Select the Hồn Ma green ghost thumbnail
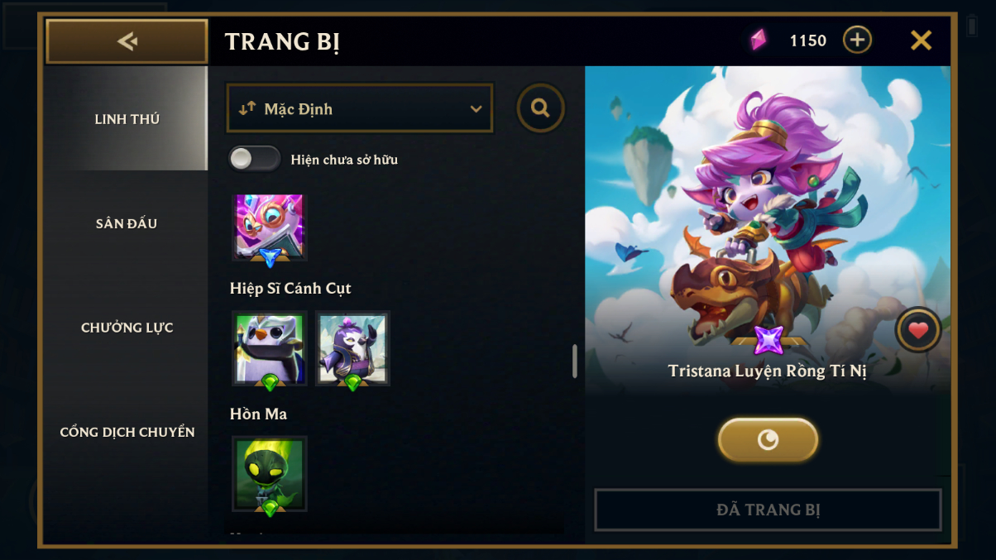Screen dimensions: 996x560 click(x=270, y=474)
